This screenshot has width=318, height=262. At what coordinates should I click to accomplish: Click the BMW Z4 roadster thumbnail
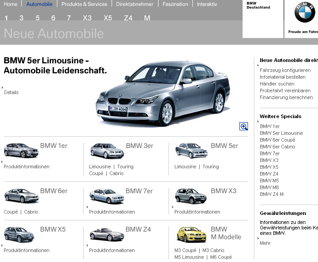(107, 234)
